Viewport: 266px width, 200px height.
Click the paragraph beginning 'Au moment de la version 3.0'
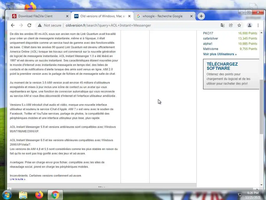tap(63, 89)
